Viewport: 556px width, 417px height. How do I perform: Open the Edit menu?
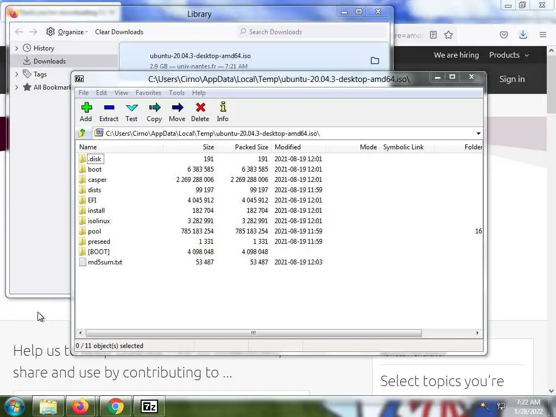coord(102,92)
